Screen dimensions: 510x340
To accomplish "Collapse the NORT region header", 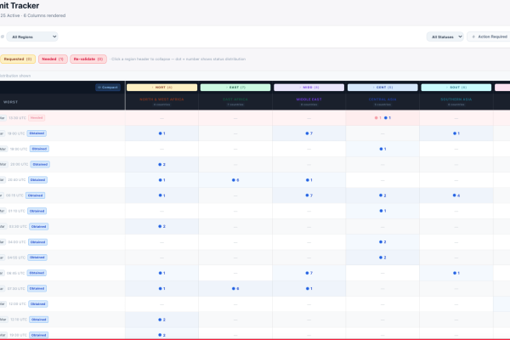I will click(x=161, y=87).
